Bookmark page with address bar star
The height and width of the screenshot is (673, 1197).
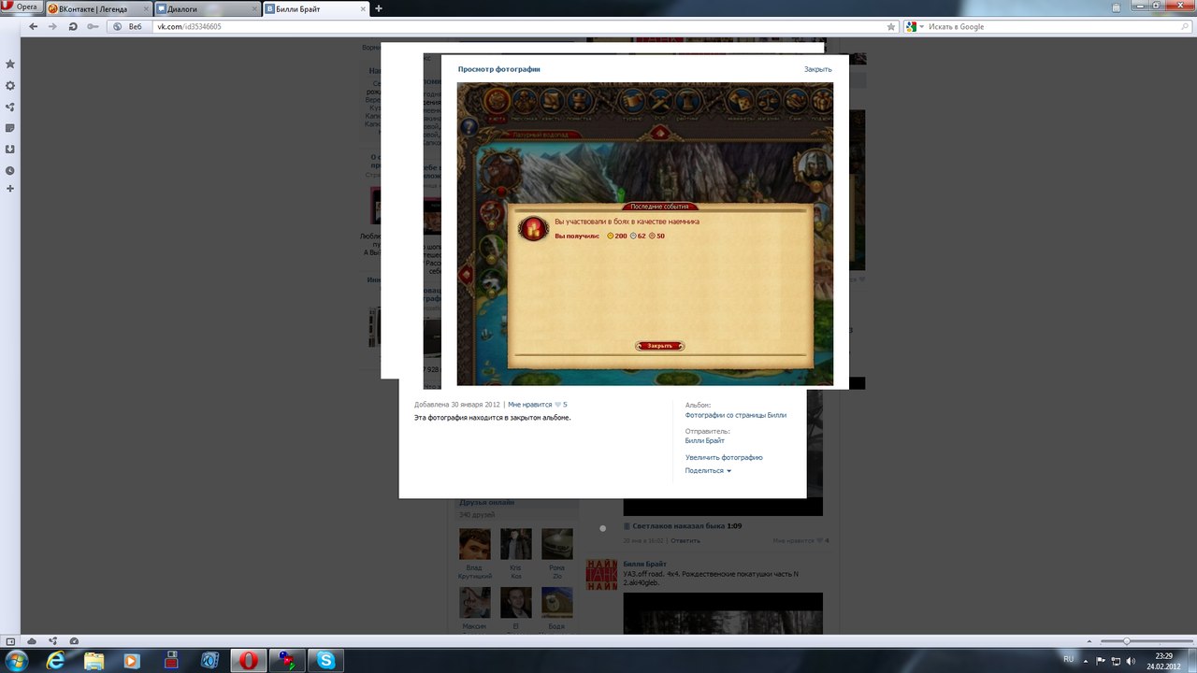pos(891,26)
